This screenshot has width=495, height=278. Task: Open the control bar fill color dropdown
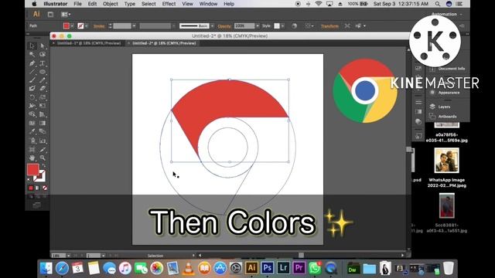[72, 25]
